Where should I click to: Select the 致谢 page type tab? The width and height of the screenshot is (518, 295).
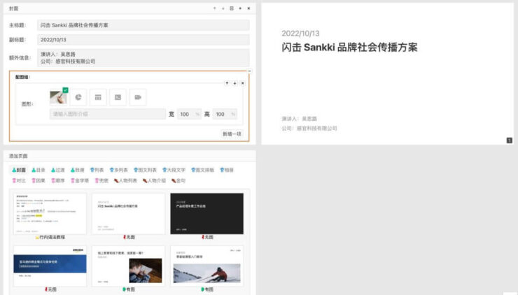click(77, 170)
